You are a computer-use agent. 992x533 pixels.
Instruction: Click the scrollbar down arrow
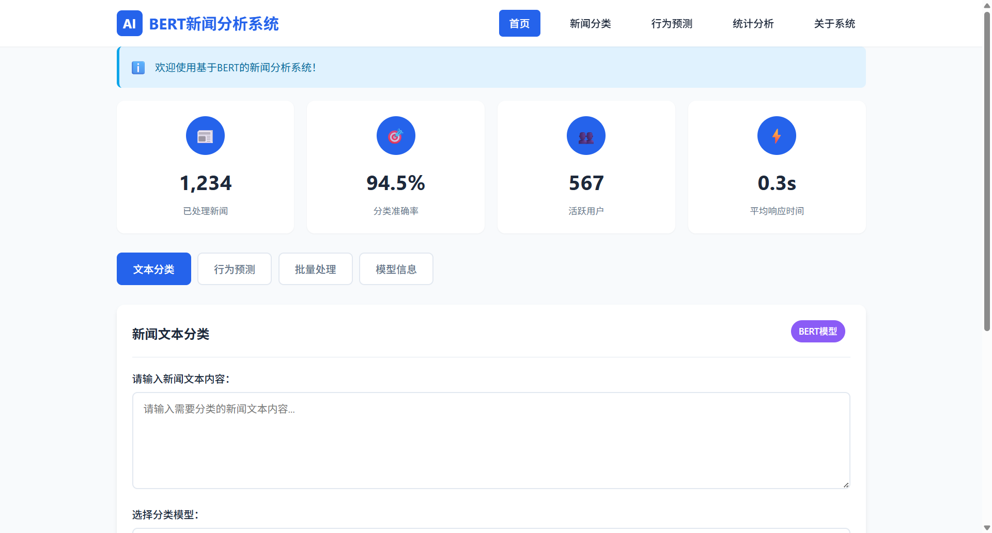(987, 528)
